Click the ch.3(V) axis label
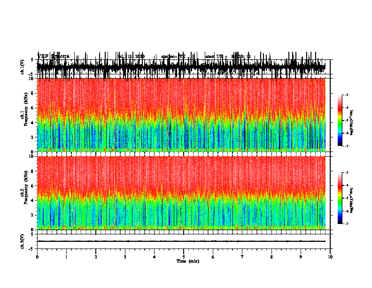 pyautogui.click(x=23, y=241)
